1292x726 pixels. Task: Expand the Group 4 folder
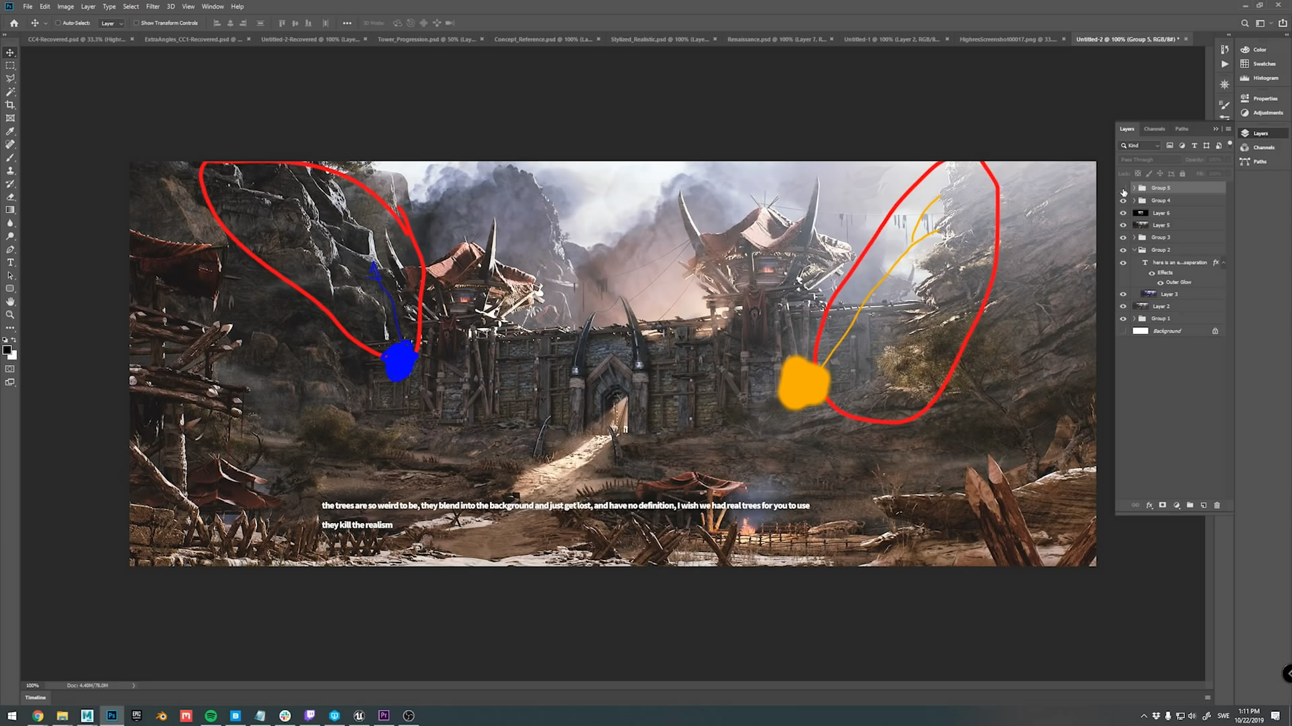pyautogui.click(x=1134, y=200)
